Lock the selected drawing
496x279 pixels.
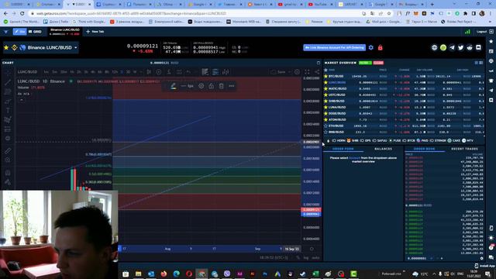tap(212, 86)
